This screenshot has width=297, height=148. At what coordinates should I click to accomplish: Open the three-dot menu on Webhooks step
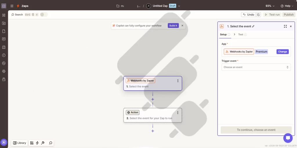point(178,81)
